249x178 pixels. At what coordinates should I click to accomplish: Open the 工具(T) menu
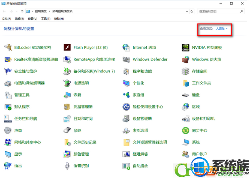45,19
